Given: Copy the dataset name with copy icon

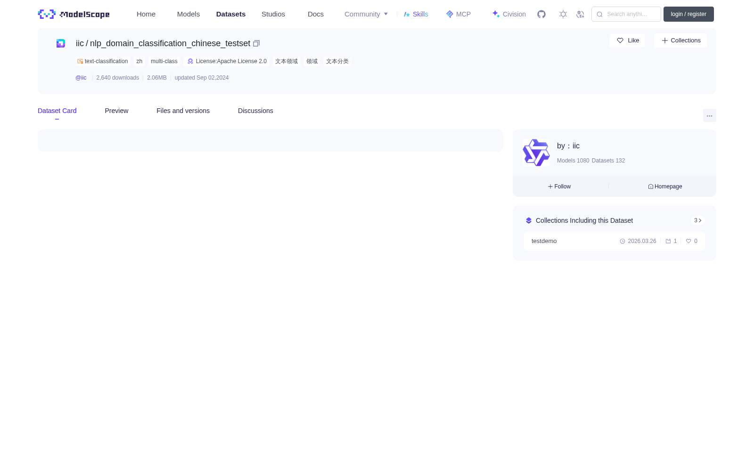Looking at the screenshot, I should (256, 43).
